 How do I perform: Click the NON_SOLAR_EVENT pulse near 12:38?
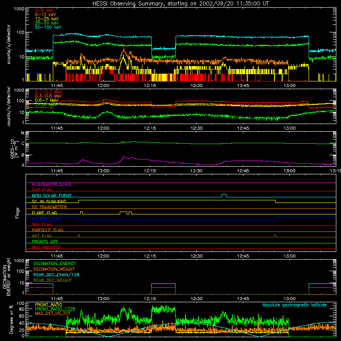tap(224, 196)
